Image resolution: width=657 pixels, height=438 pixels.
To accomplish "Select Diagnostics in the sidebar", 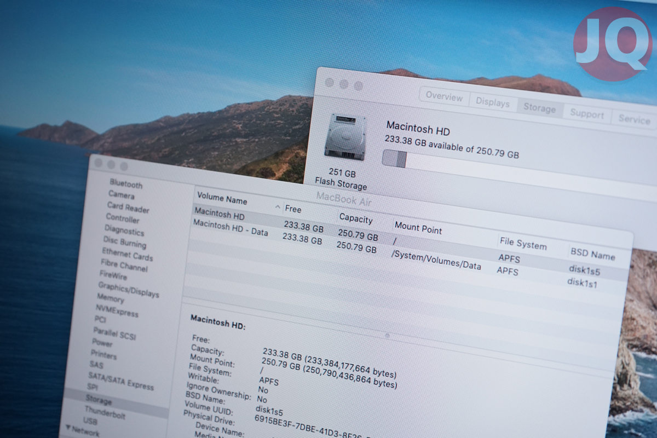I will (x=124, y=230).
